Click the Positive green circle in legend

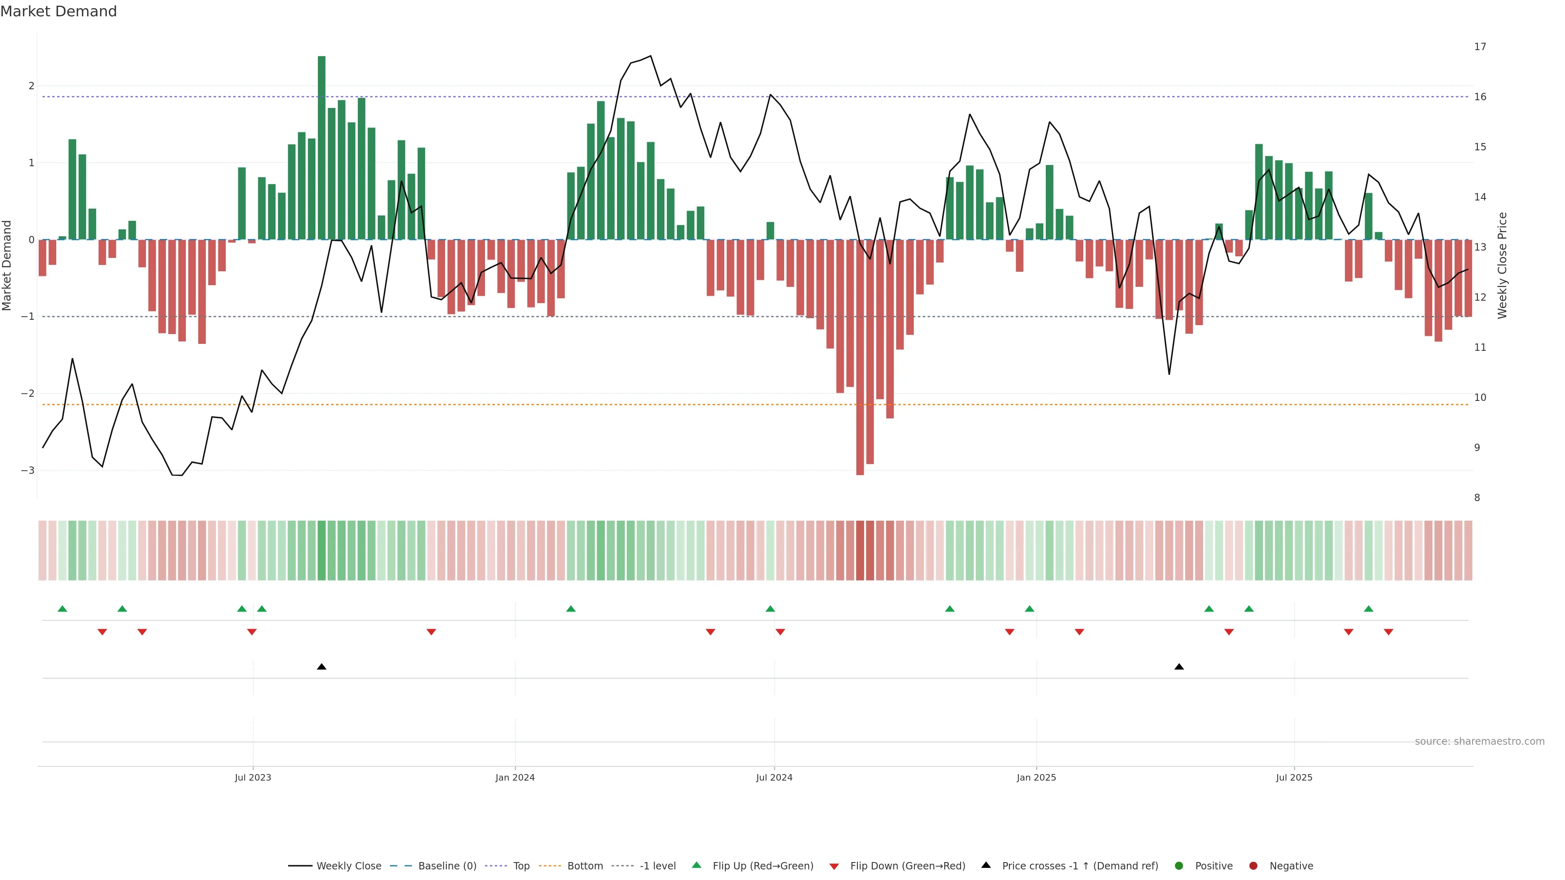point(1179,865)
